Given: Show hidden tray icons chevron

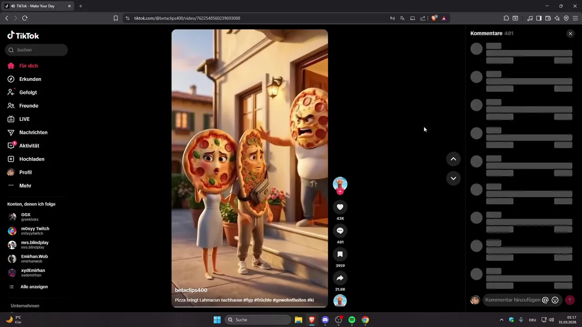Looking at the screenshot, I should coord(502,320).
